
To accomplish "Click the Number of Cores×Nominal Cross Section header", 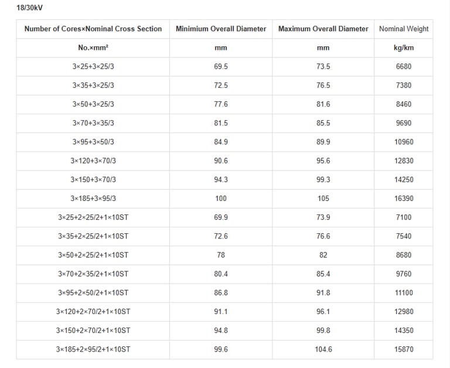I will (x=93, y=29).
